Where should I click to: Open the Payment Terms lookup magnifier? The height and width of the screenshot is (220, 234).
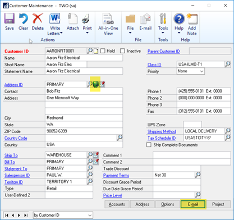click(x=198, y=175)
